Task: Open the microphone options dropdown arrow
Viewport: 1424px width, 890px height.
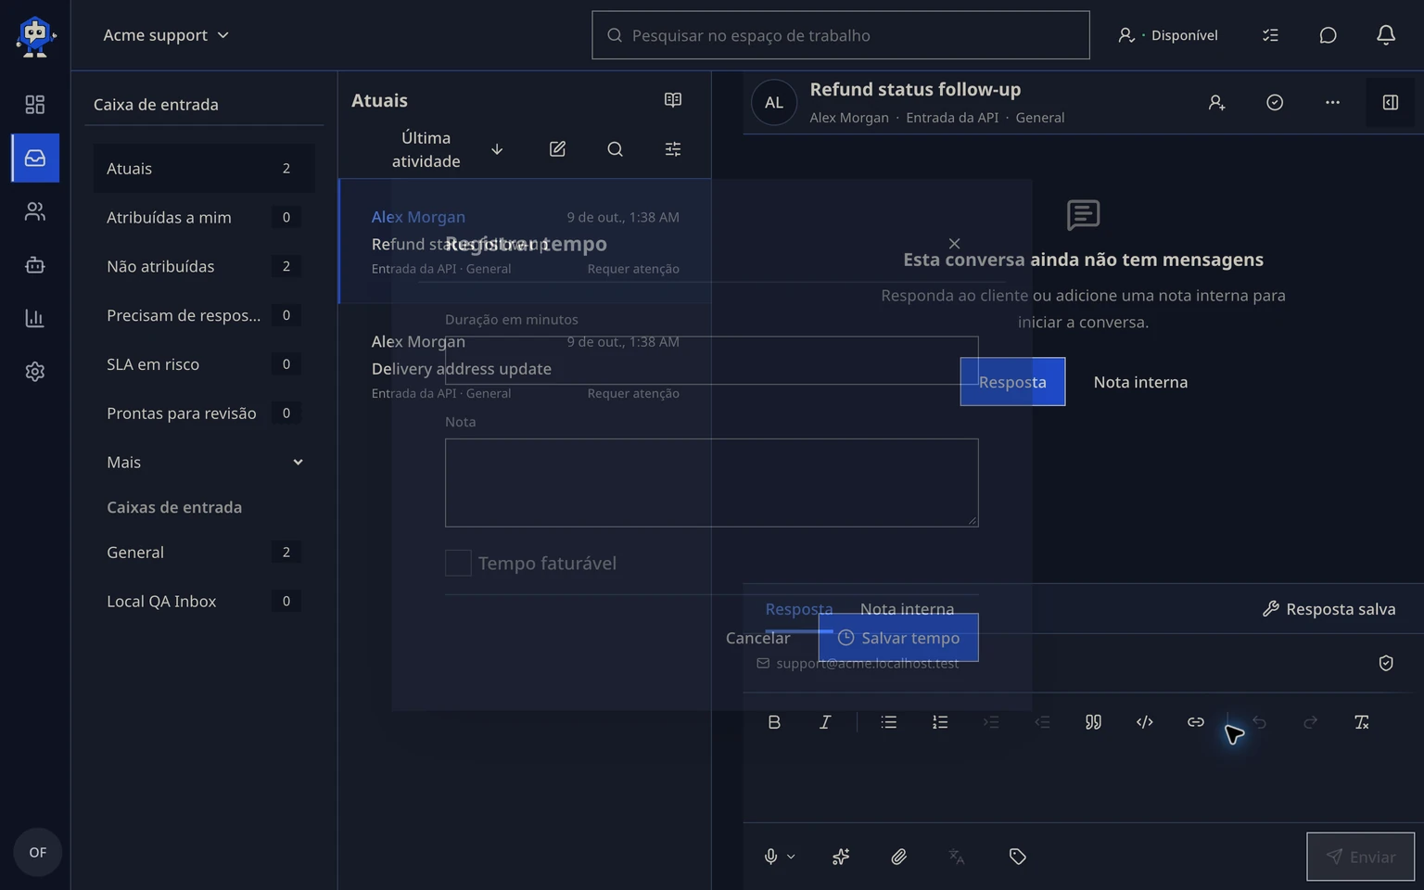Action: (x=791, y=857)
